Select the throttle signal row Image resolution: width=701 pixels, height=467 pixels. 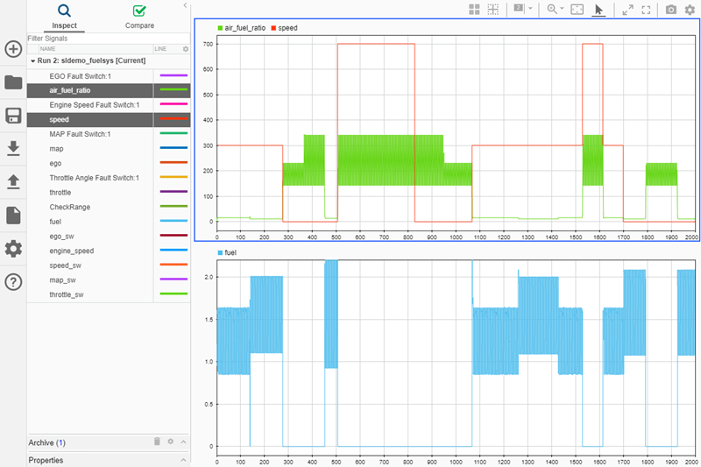click(109, 193)
